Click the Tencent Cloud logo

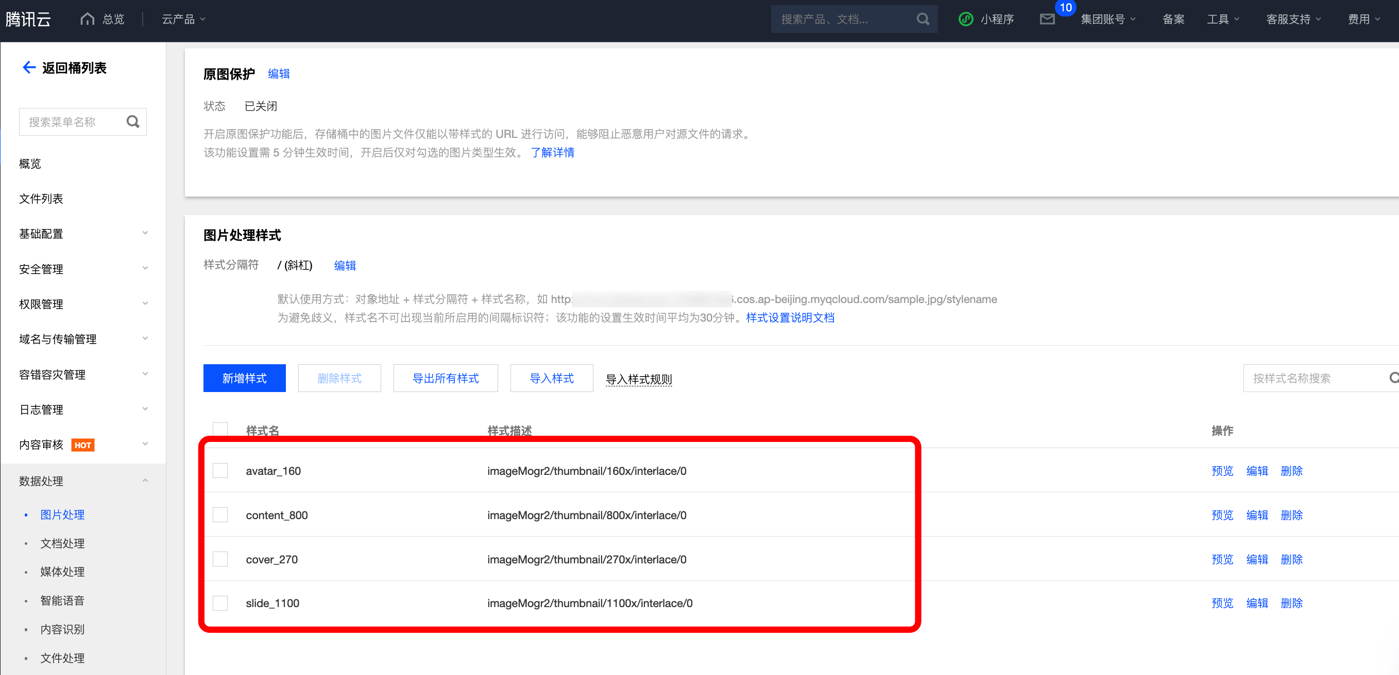(28, 20)
